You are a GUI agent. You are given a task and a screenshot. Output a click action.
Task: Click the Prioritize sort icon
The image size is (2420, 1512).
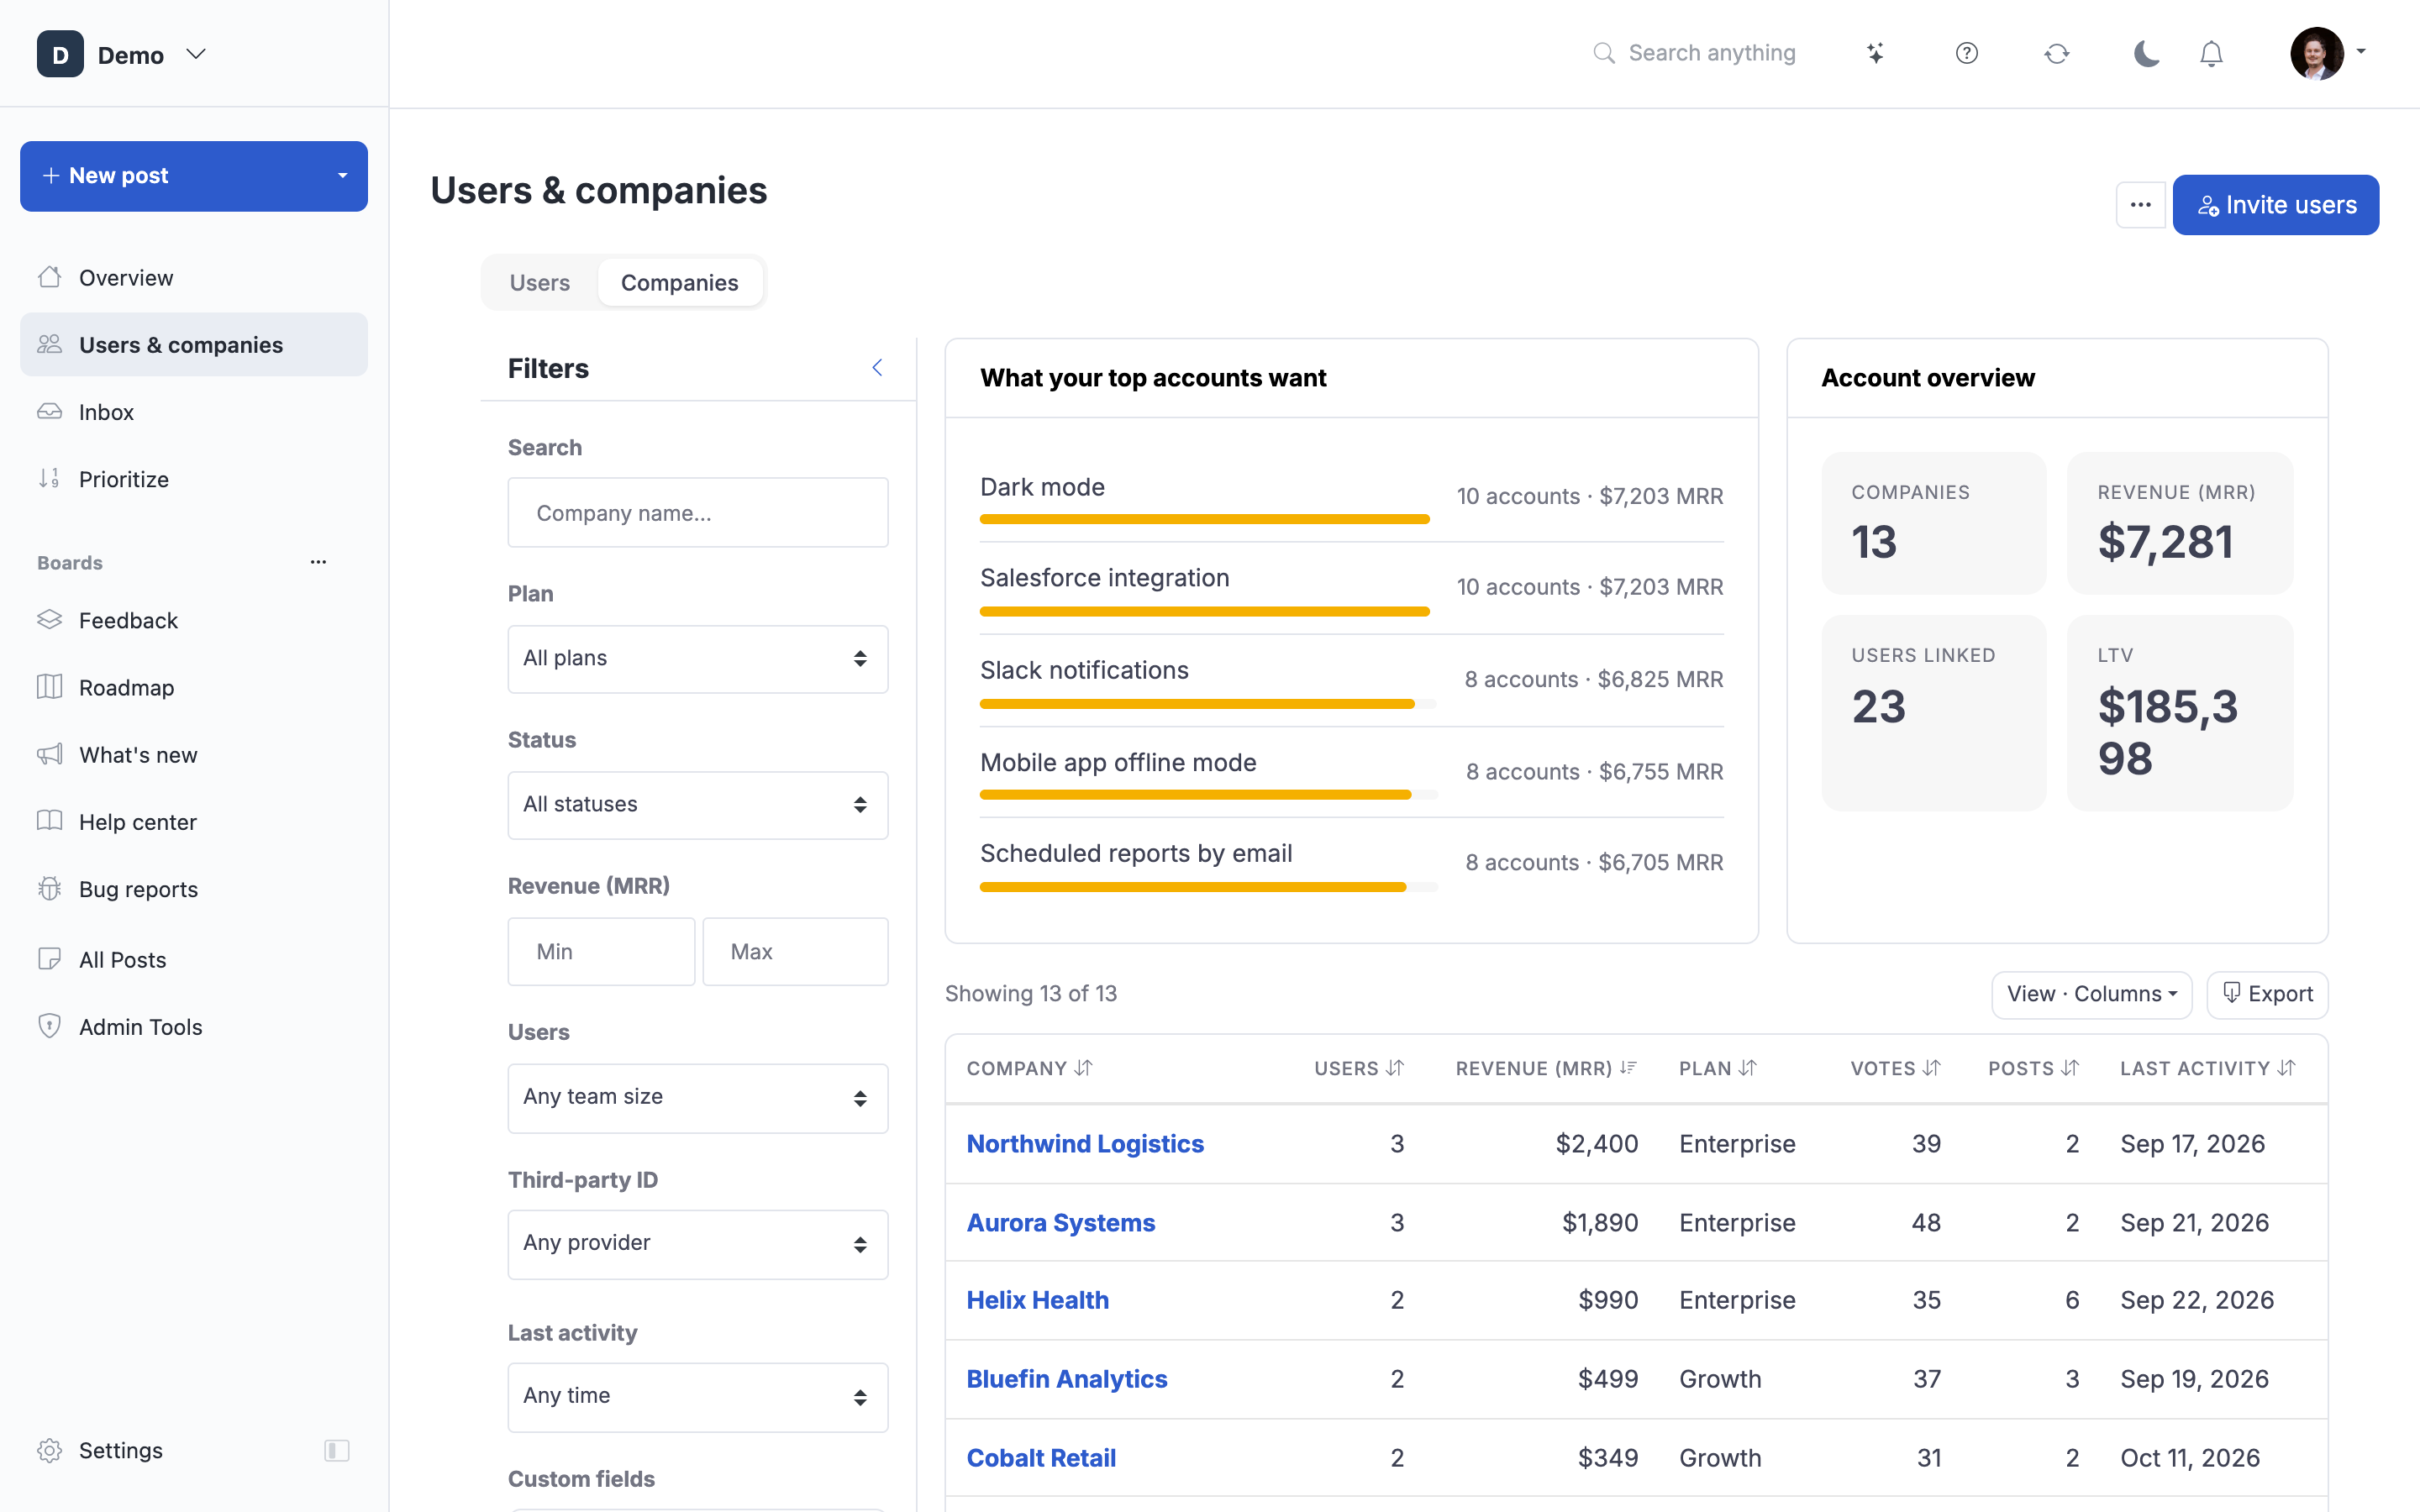50,479
